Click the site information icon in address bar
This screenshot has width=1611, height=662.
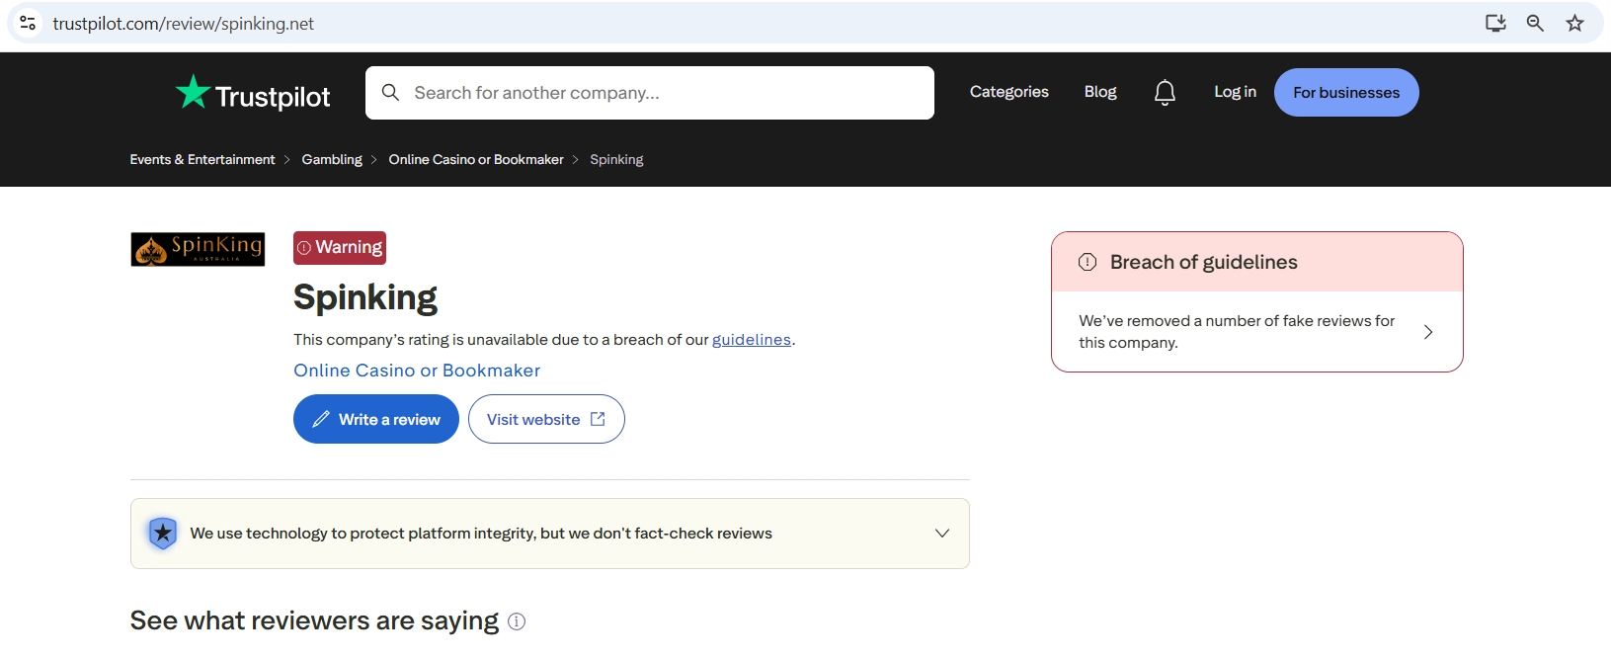tap(28, 23)
